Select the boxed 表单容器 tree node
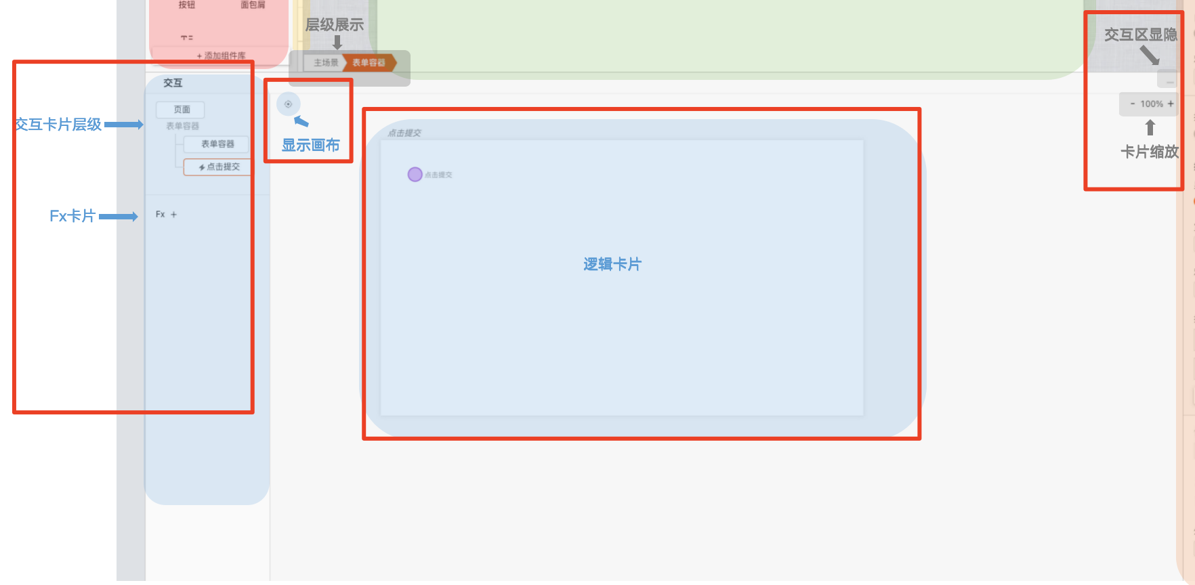Viewport: 1195px width, 585px height. click(x=217, y=144)
